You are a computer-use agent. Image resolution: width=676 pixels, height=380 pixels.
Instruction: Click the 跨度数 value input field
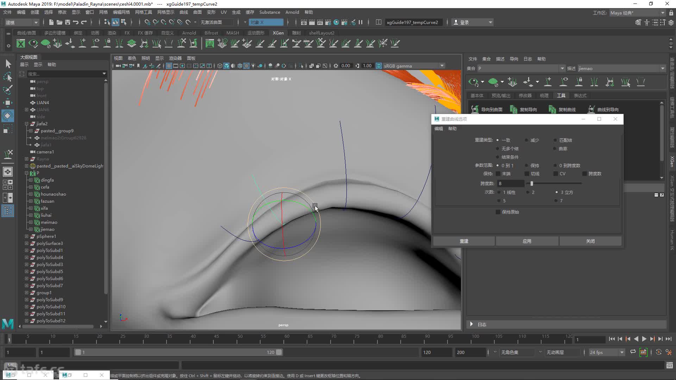coord(511,183)
